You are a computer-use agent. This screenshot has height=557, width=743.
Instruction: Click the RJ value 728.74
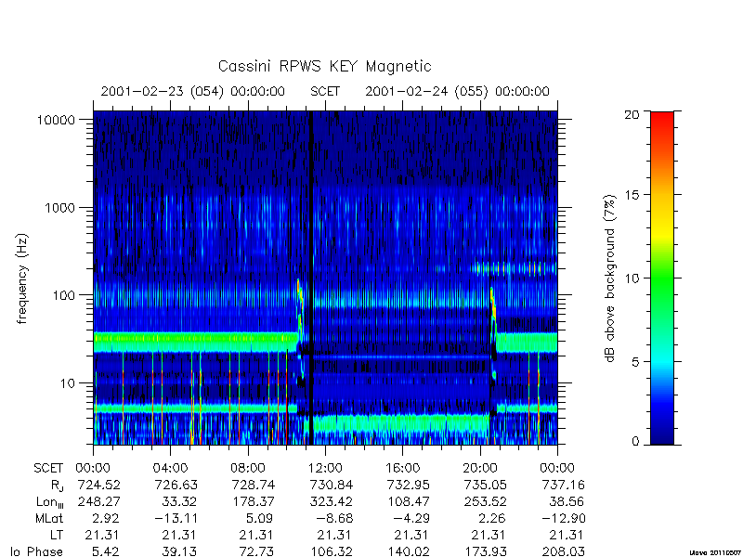pos(254,486)
